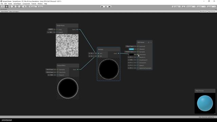This screenshot has width=217, height=122.
Task: Open the Albedo cyan color swatch
Action: point(132,49)
